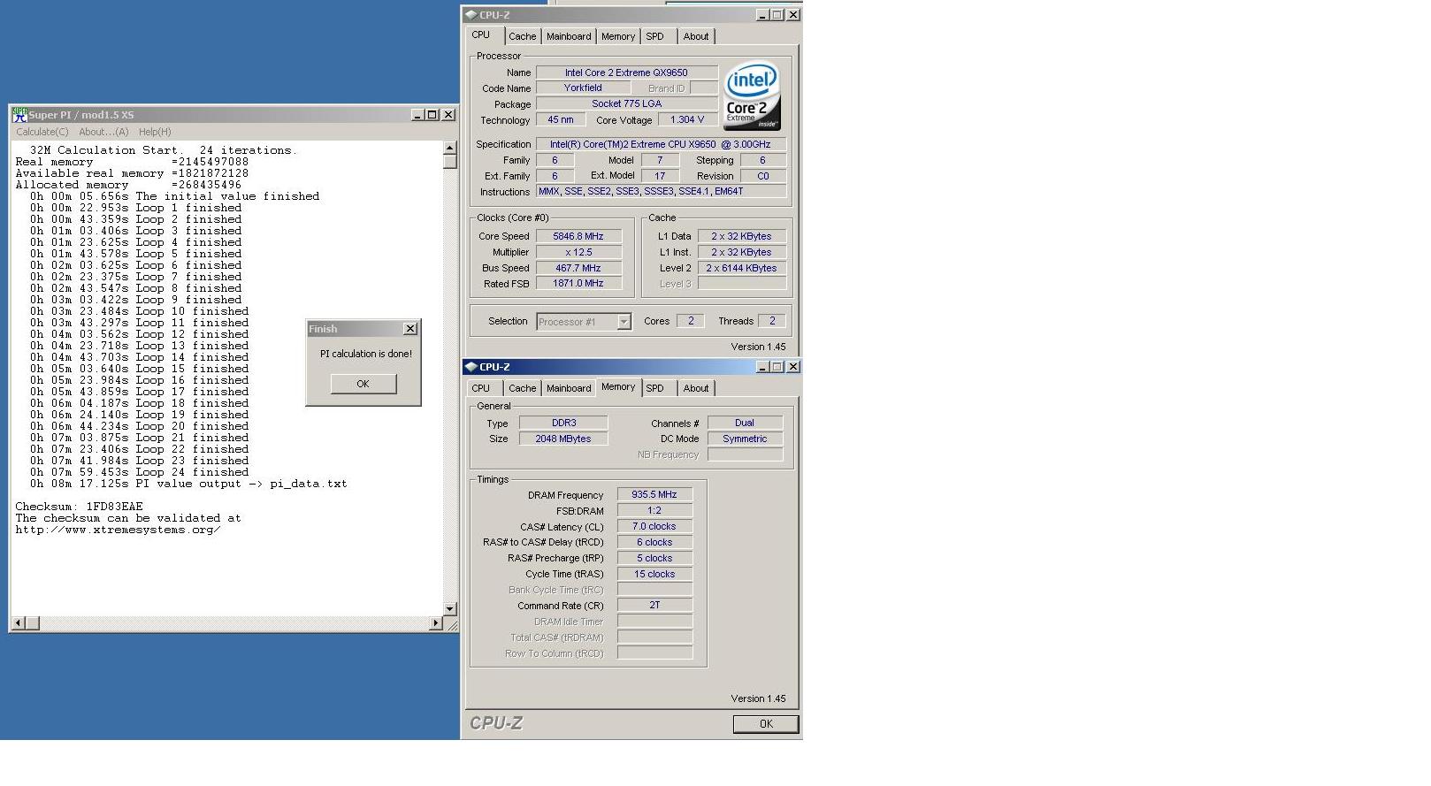The width and height of the screenshot is (1431, 786).
Task: Open Cache tab in lower CPU-Z window
Action: tap(522, 388)
